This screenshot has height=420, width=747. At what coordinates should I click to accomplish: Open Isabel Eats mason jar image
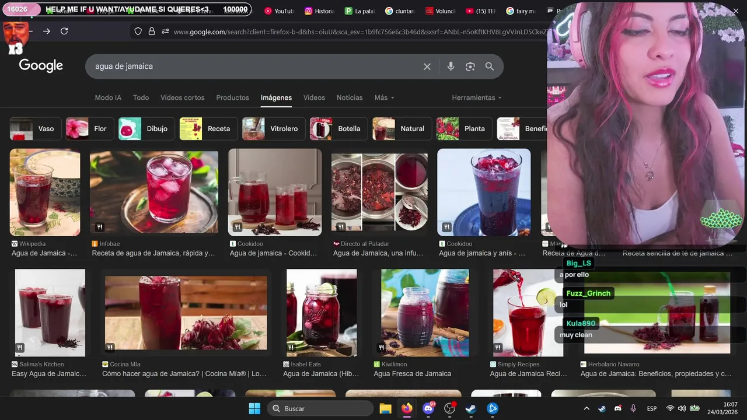pos(322,313)
